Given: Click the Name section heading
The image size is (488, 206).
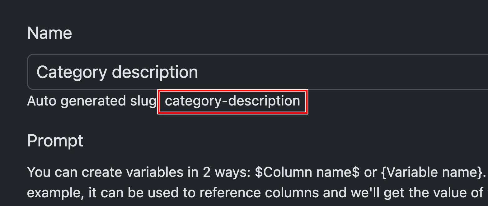Looking at the screenshot, I should coord(49,32).
